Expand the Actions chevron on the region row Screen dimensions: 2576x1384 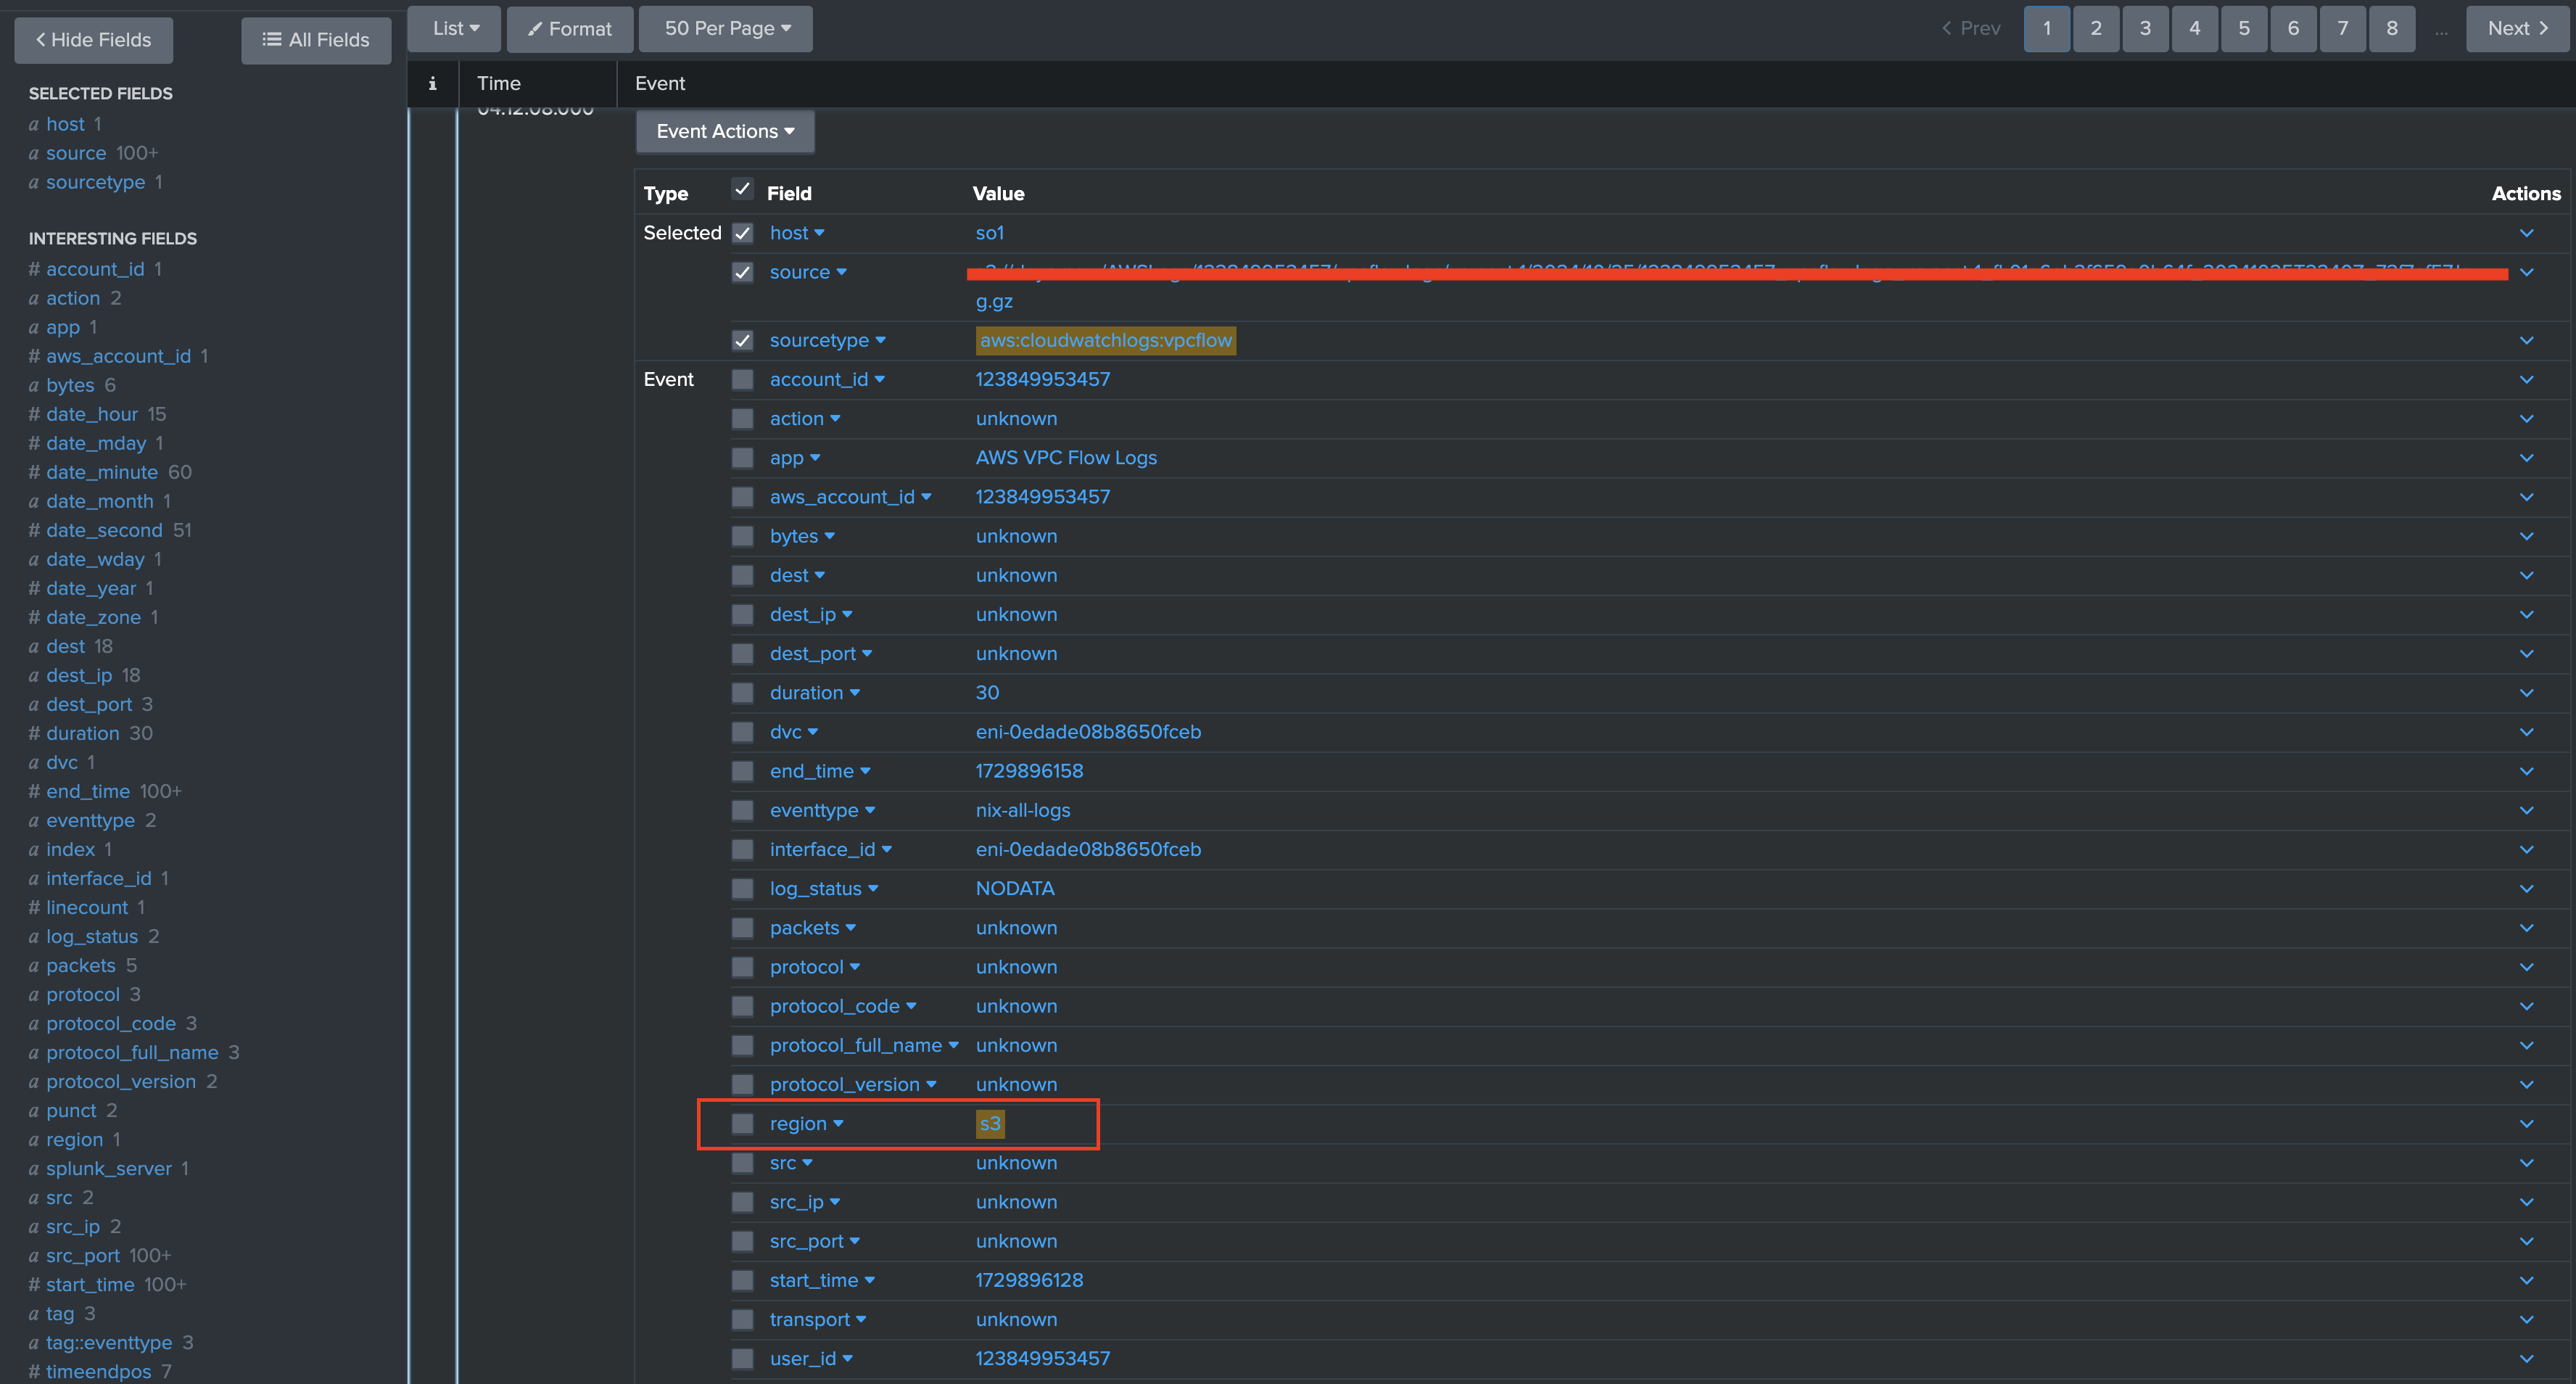click(2526, 1123)
